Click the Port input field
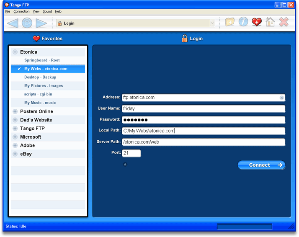The width and height of the screenshot is (299, 237). coord(131,153)
